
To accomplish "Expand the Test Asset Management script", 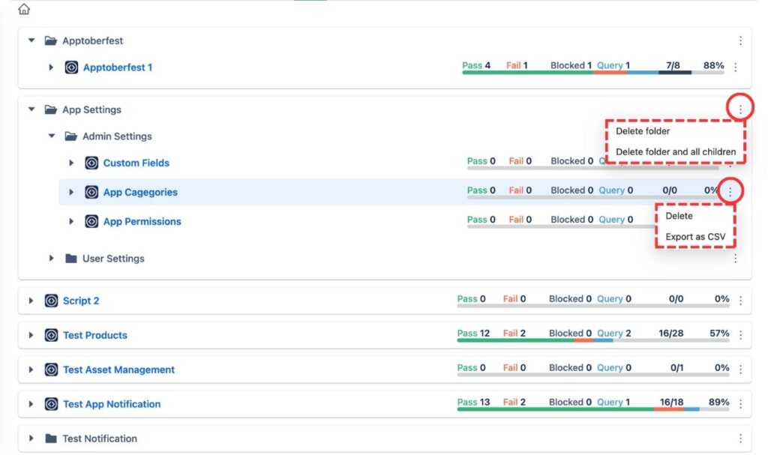I will coord(31,370).
